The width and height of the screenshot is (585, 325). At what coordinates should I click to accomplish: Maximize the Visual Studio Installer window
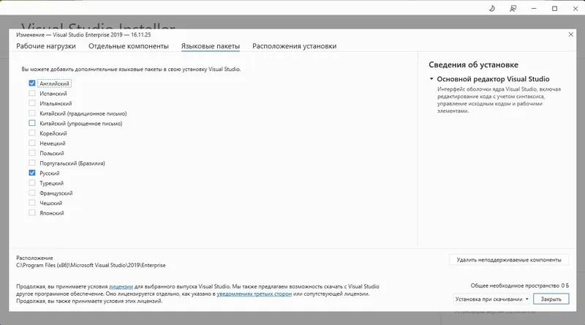click(555, 9)
